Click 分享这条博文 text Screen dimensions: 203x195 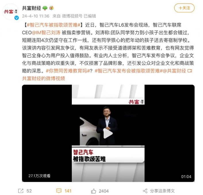[x=162, y=191]
